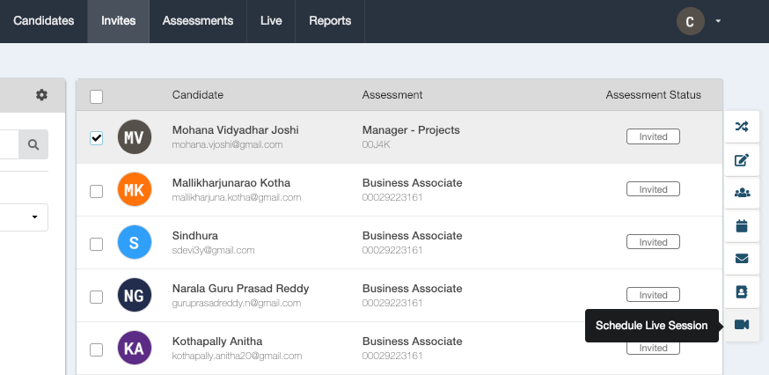Click Business Associate in Sindhura's row
This screenshot has width=769, height=375.
click(412, 236)
